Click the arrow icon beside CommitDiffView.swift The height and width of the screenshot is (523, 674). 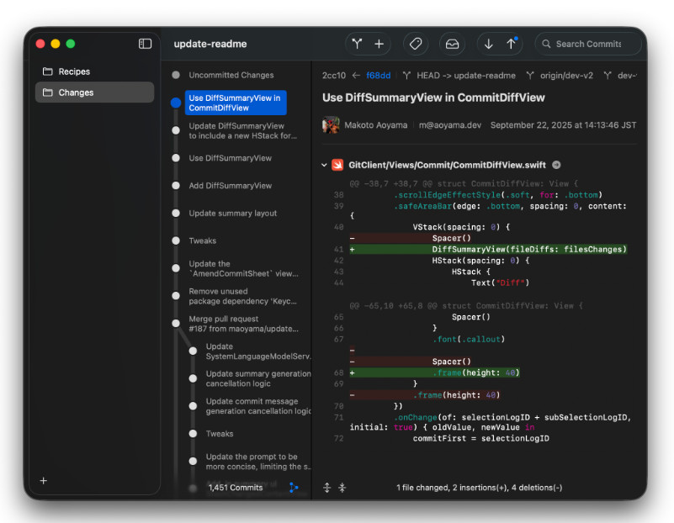(556, 165)
